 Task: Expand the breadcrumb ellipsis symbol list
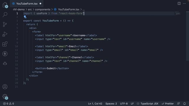(x=84, y=9)
